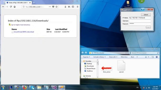The width and height of the screenshot is (161, 90).
Task: Expand Explorer address bar history dropdown
Action: (x=126, y=53)
